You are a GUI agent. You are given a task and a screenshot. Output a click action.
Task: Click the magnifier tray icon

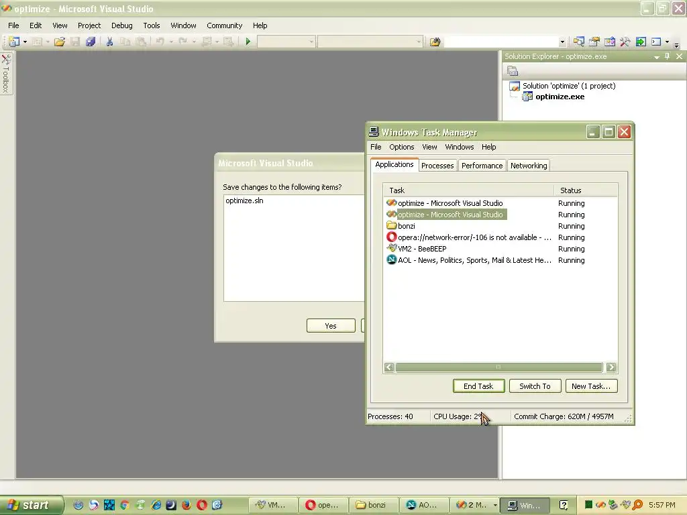pos(637,505)
